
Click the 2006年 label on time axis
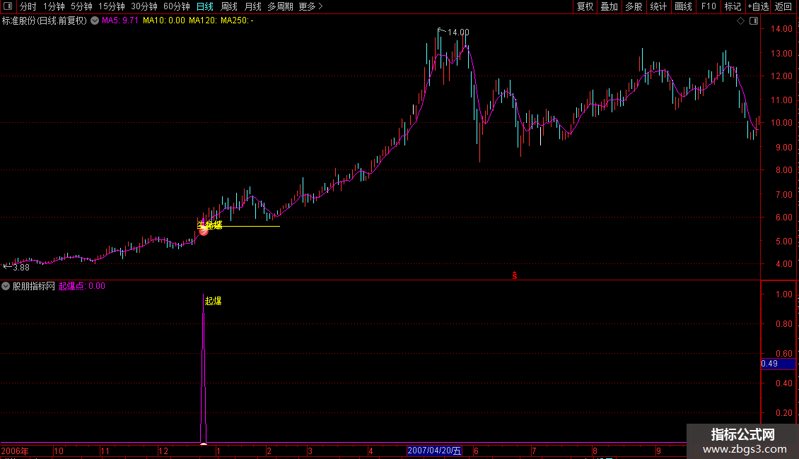click(15, 451)
